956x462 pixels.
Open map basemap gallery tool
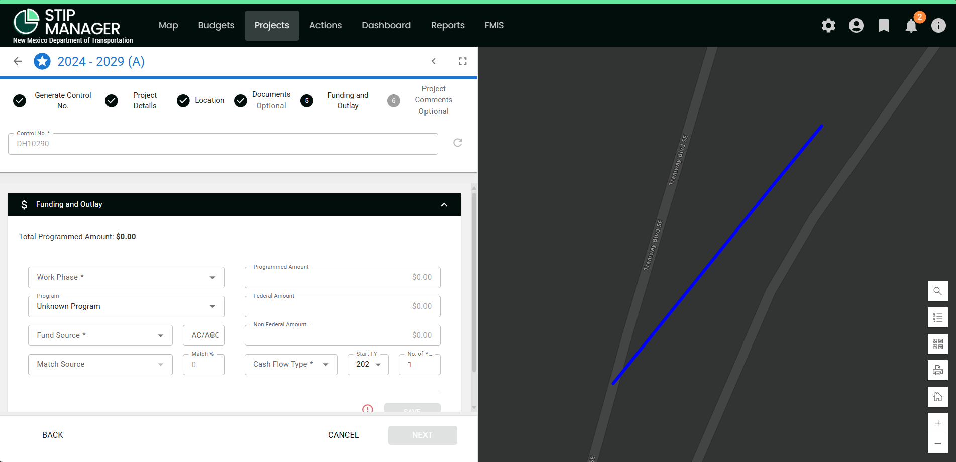tap(937, 344)
